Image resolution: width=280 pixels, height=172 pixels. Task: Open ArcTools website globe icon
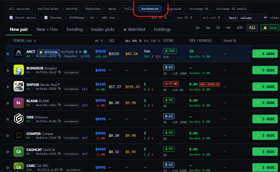click(85, 52)
